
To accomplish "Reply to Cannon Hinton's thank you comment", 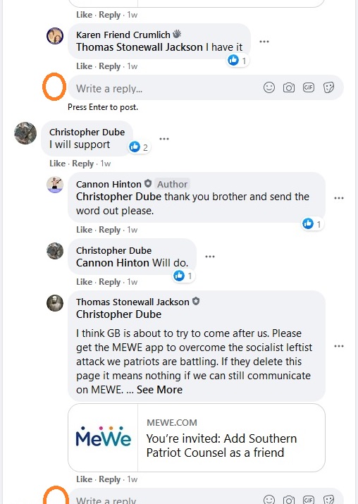I will 110,230.
